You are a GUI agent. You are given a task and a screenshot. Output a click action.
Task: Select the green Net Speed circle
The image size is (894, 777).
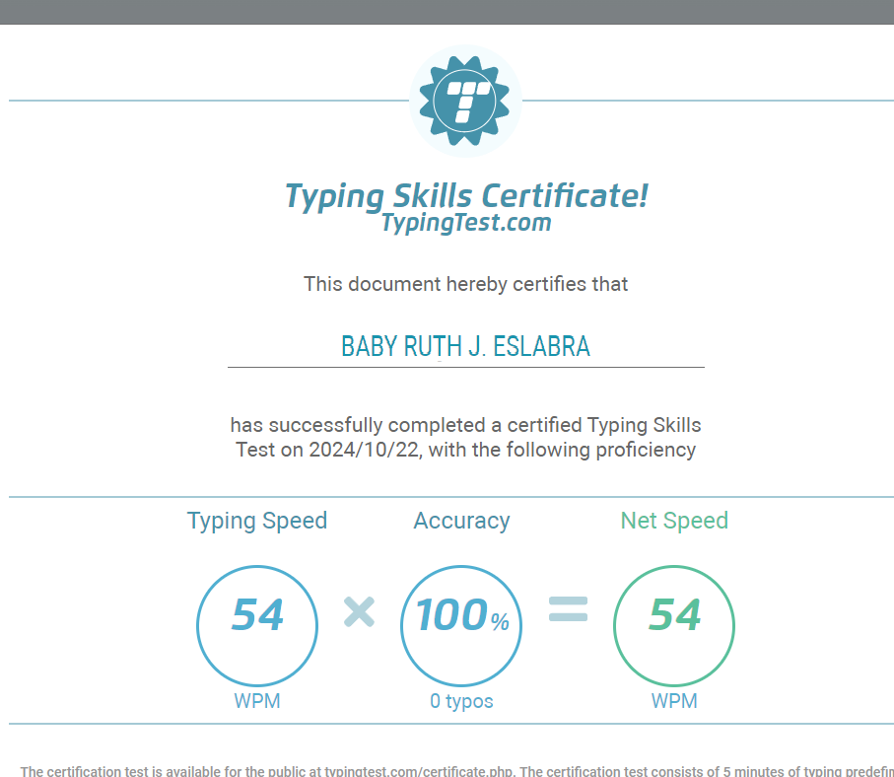674,625
